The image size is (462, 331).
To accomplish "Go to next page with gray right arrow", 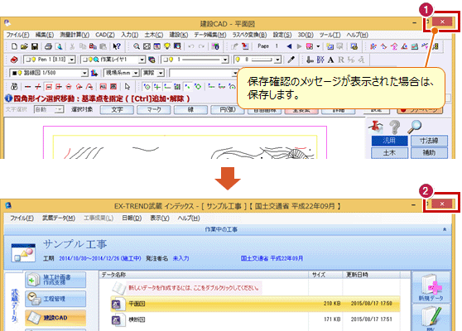I will point(299,46).
